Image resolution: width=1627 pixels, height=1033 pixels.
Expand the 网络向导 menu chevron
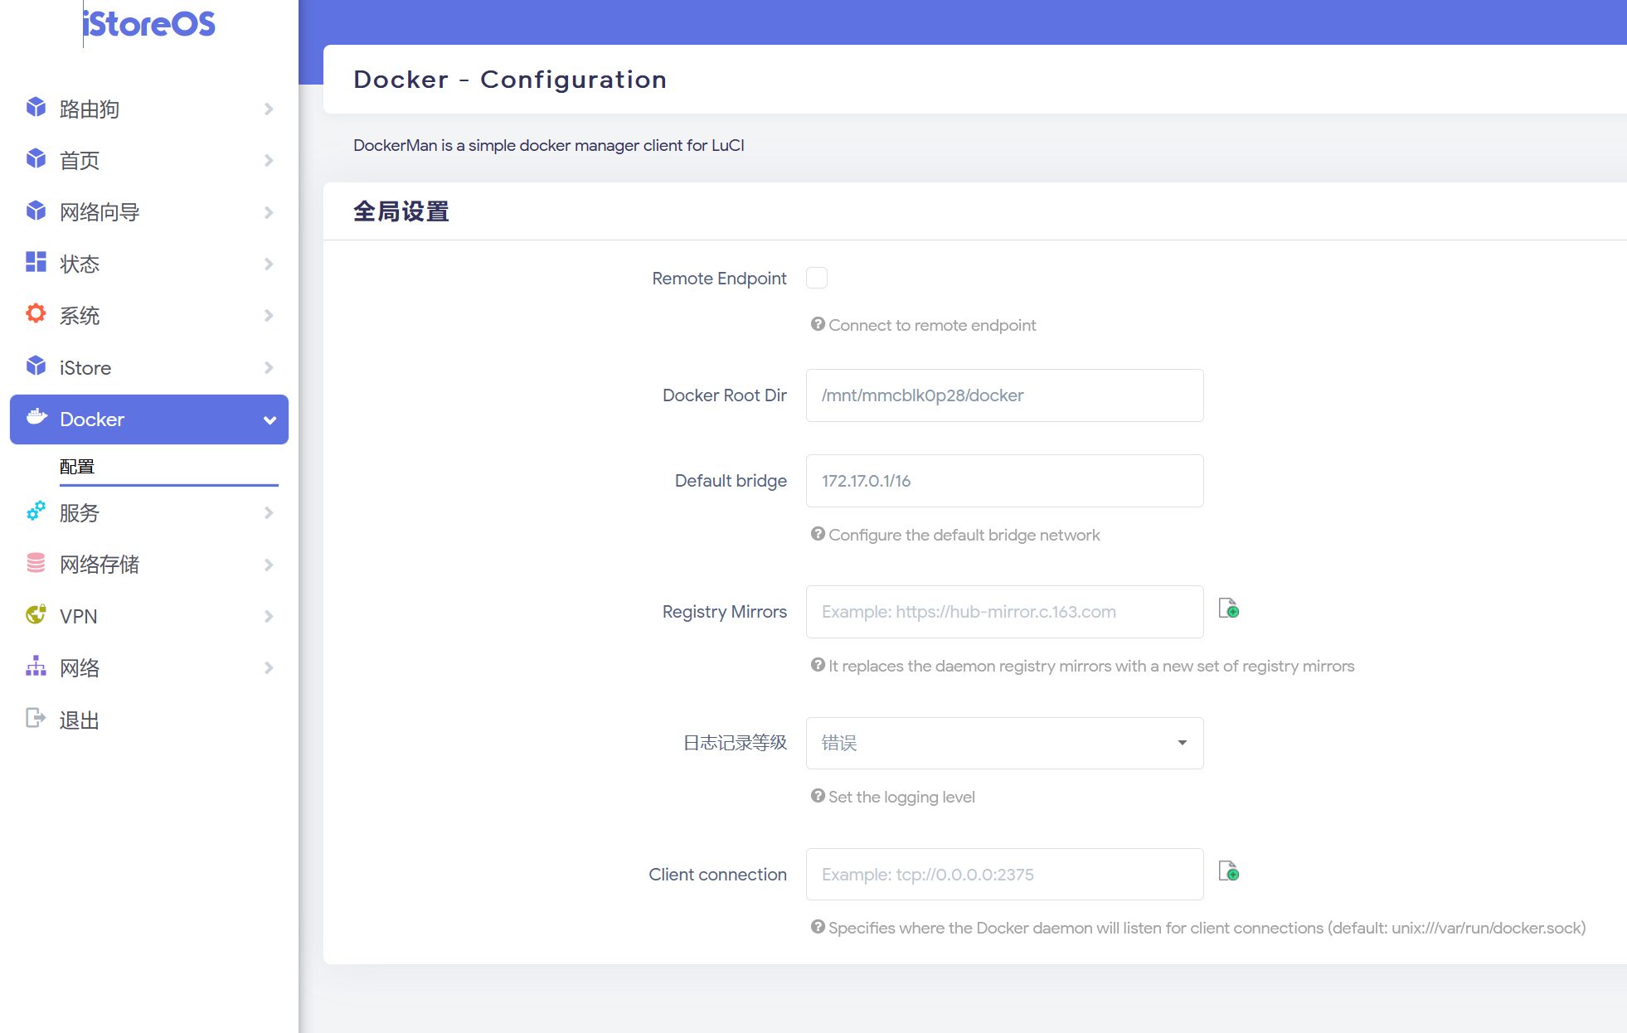269,212
